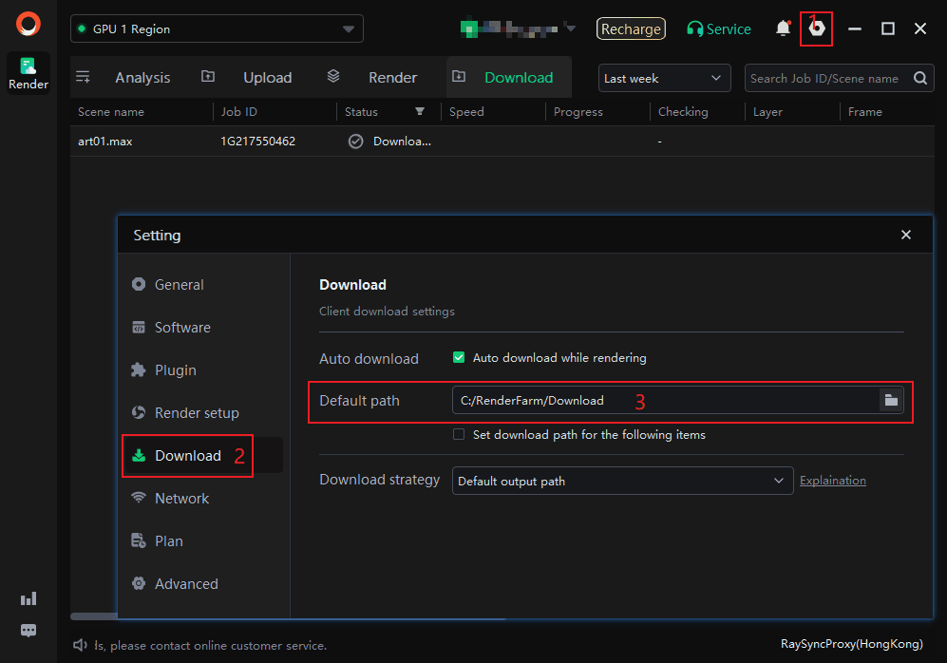Open the Last week time filter dropdown

(664, 79)
